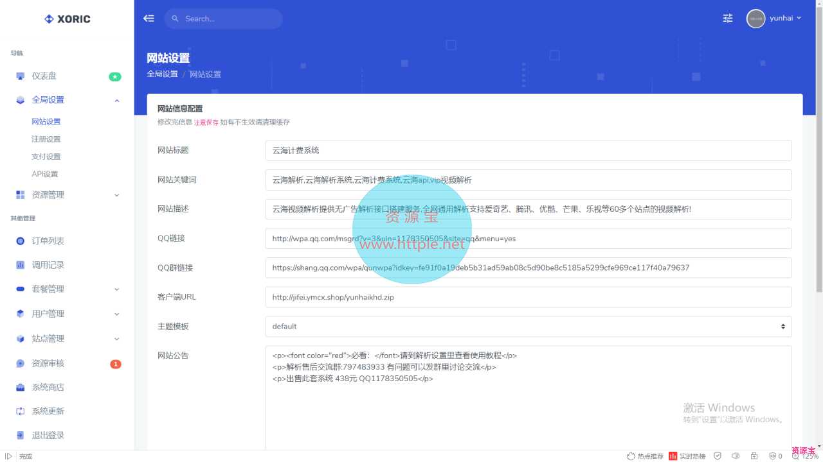Select API设置 submenu item
The width and height of the screenshot is (823, 462).
(45, 175)
